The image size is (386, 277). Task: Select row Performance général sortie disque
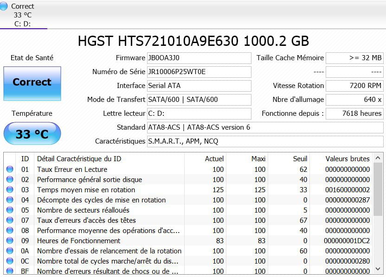188,179
